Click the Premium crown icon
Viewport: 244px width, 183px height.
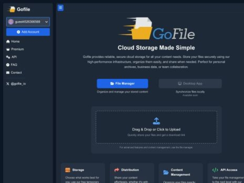8,49
